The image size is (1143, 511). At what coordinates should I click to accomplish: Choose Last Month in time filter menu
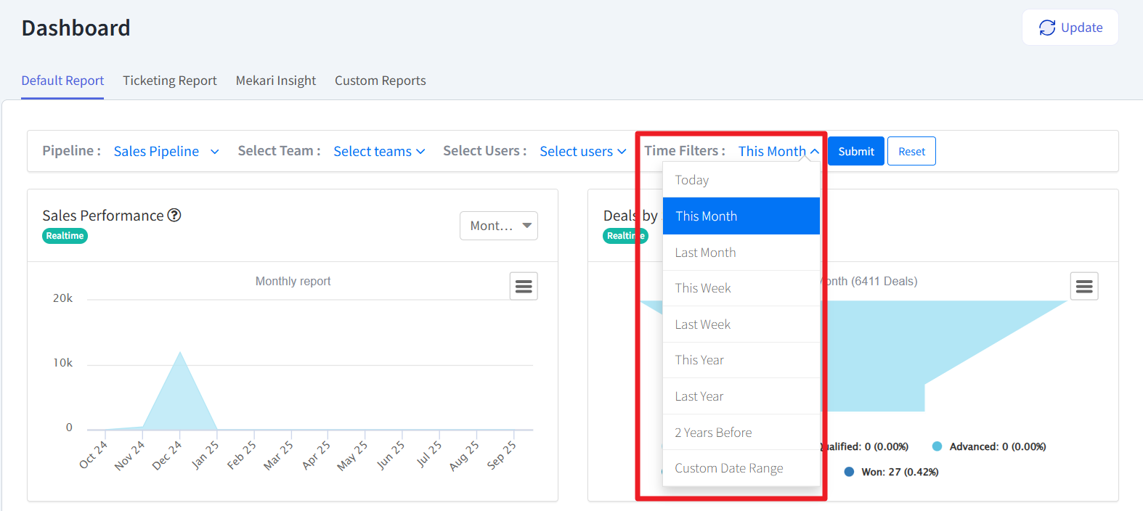[741, 253]
